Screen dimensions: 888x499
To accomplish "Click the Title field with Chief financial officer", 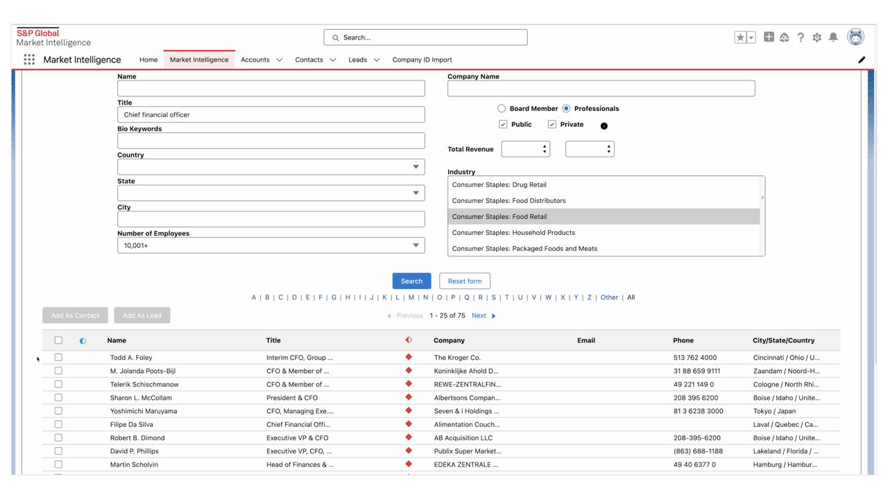I will (271, 114).
